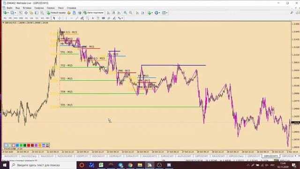Select the ТП1 - M15 level label
Viewport: 300px width, 169px height.
[x=67, y=52]
